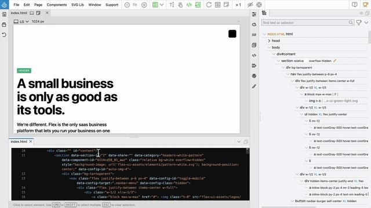The height and width of the screenshot is (208, 371).
Task: Open the Window menu
Action: point(94,5)
